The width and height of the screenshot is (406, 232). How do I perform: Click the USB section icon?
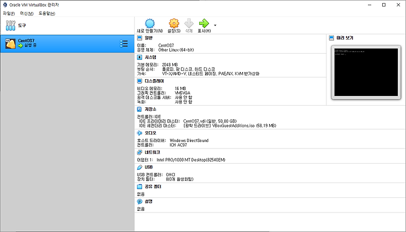(x=140, y=167)
